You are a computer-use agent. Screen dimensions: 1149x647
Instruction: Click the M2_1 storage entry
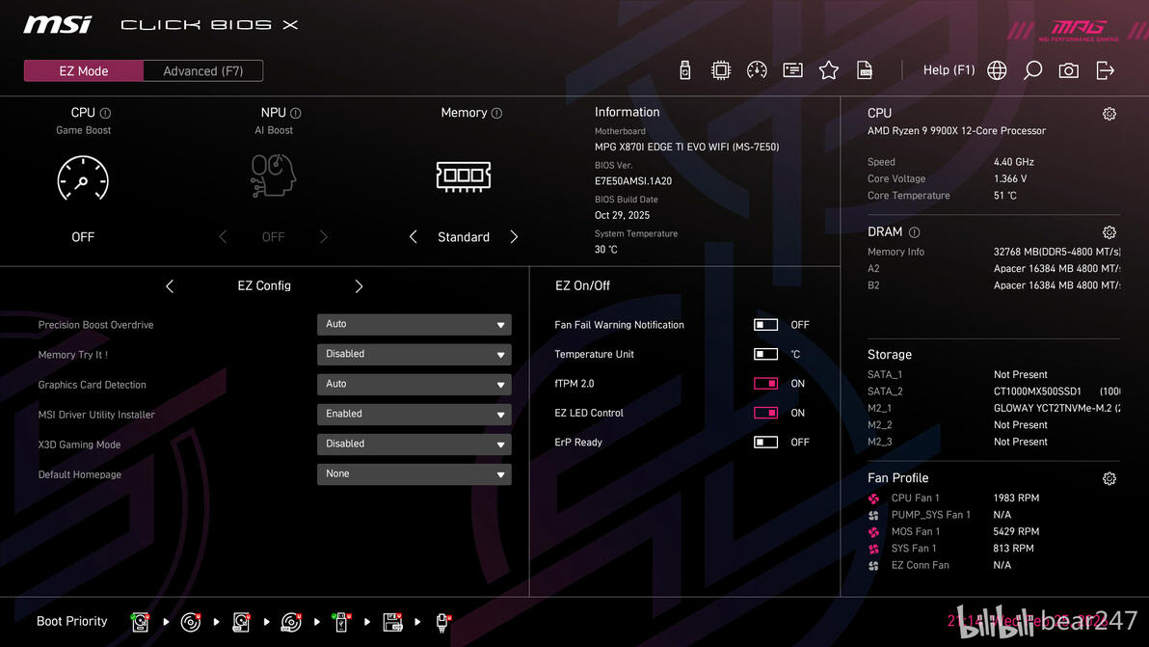[994, 409]
